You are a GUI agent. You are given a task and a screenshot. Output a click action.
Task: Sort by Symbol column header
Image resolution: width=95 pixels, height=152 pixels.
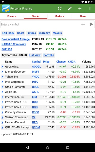coord(37,62)
